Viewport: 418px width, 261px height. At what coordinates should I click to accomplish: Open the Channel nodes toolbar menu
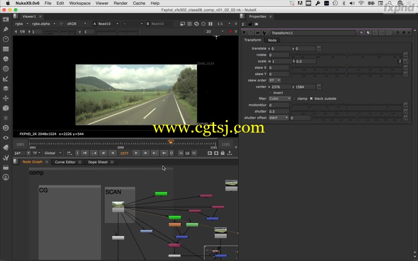pyautogui.click(x=6, y=49)
